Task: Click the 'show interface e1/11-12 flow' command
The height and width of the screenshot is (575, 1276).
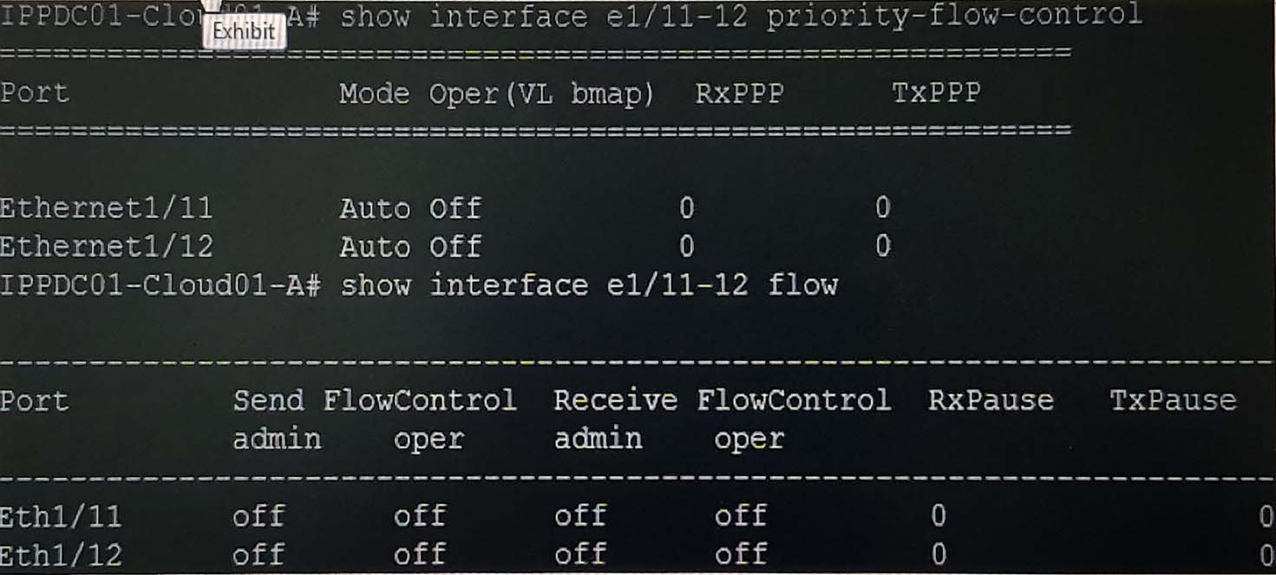Action: (589, 285)
